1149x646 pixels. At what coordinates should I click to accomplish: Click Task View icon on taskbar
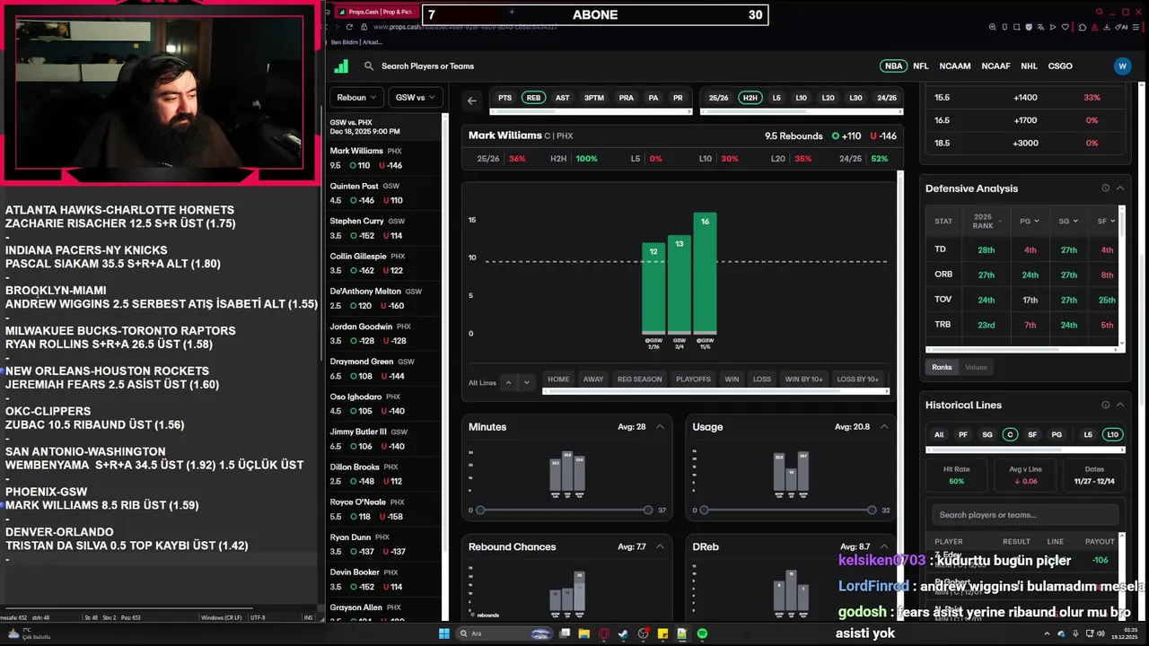[x=565, y=633]
